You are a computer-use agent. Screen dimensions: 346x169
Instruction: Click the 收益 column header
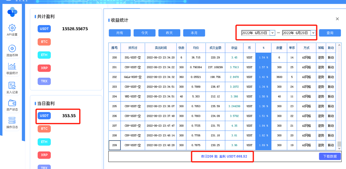click(234, 48)
